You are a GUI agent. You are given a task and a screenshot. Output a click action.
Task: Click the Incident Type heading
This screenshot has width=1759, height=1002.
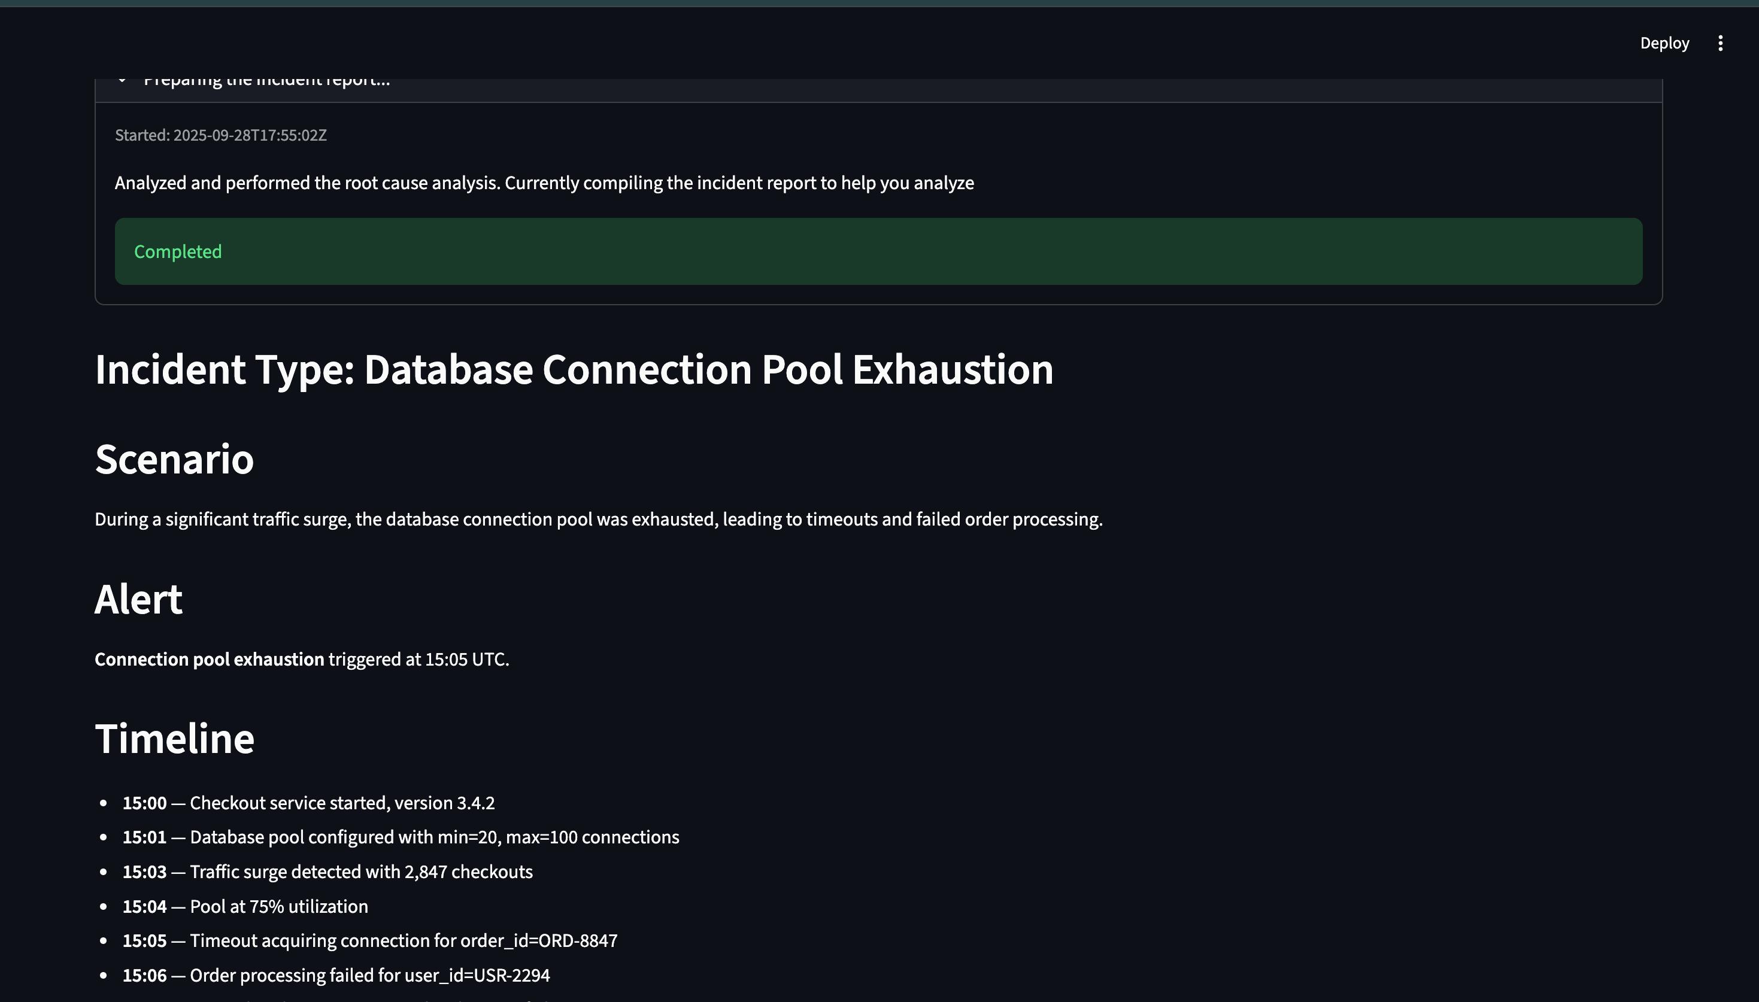[x=573, y=369]
